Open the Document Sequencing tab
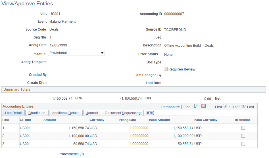 (123, 113)
